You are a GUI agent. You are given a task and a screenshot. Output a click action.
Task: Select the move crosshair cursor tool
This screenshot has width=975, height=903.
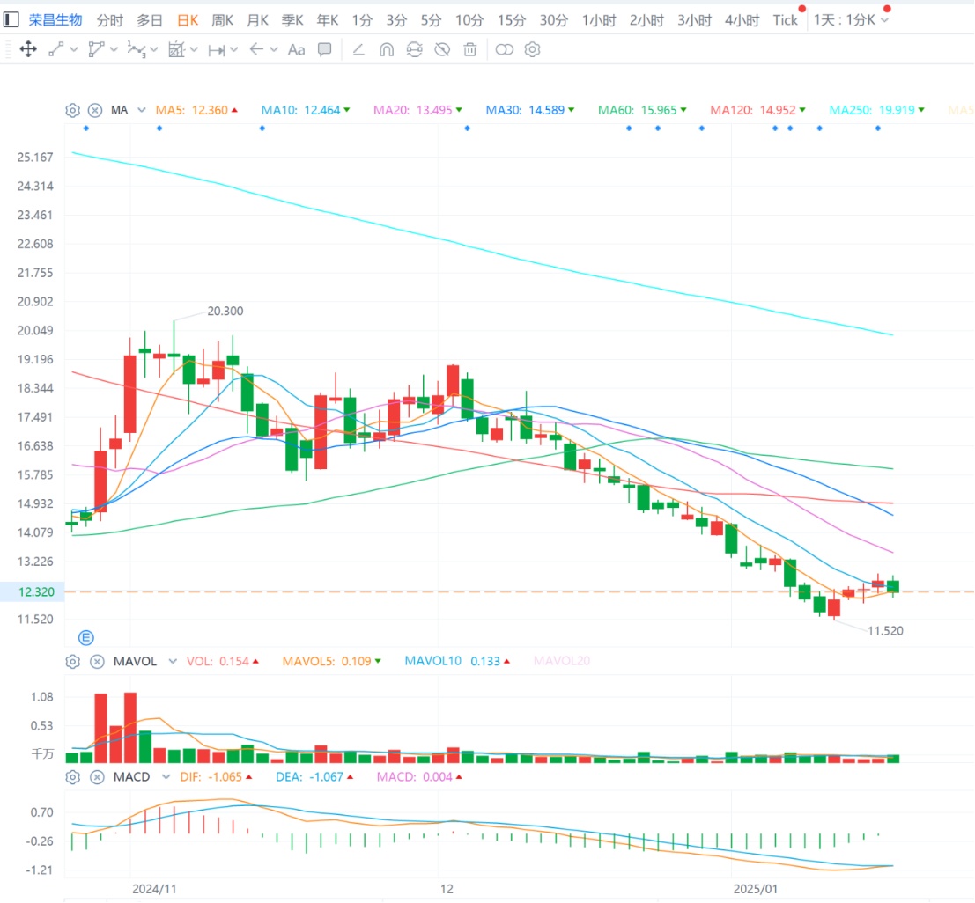(28, 49)
